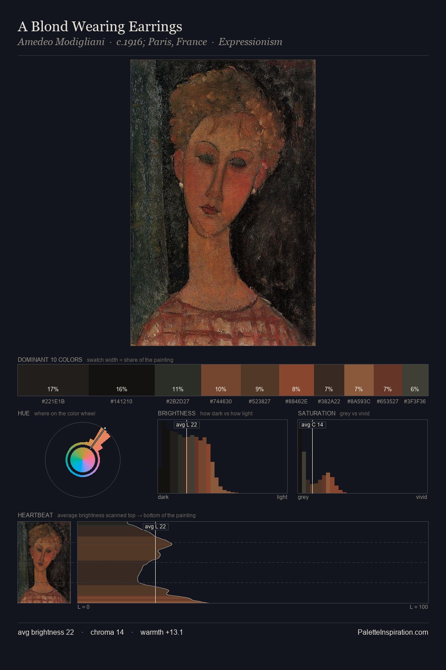446x670 pixels.
Task: Click the 'avg brightness 22' footer stat
Action: click(46, 632)
